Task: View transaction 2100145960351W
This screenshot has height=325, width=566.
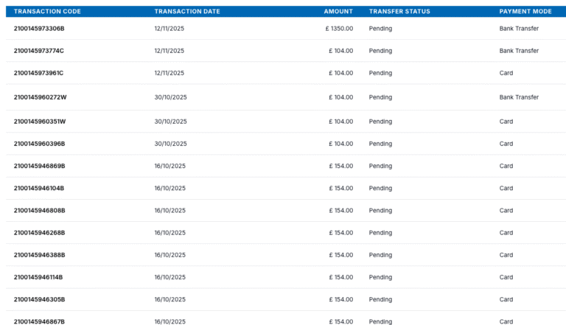Action: 40,122
